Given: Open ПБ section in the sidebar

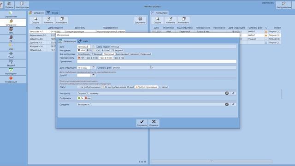Looking at the screenshot, I should tap(11, 39).
